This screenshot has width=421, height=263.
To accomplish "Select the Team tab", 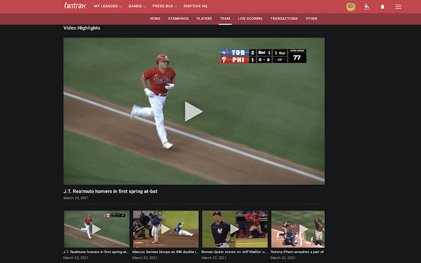I will tap(225, 18).
